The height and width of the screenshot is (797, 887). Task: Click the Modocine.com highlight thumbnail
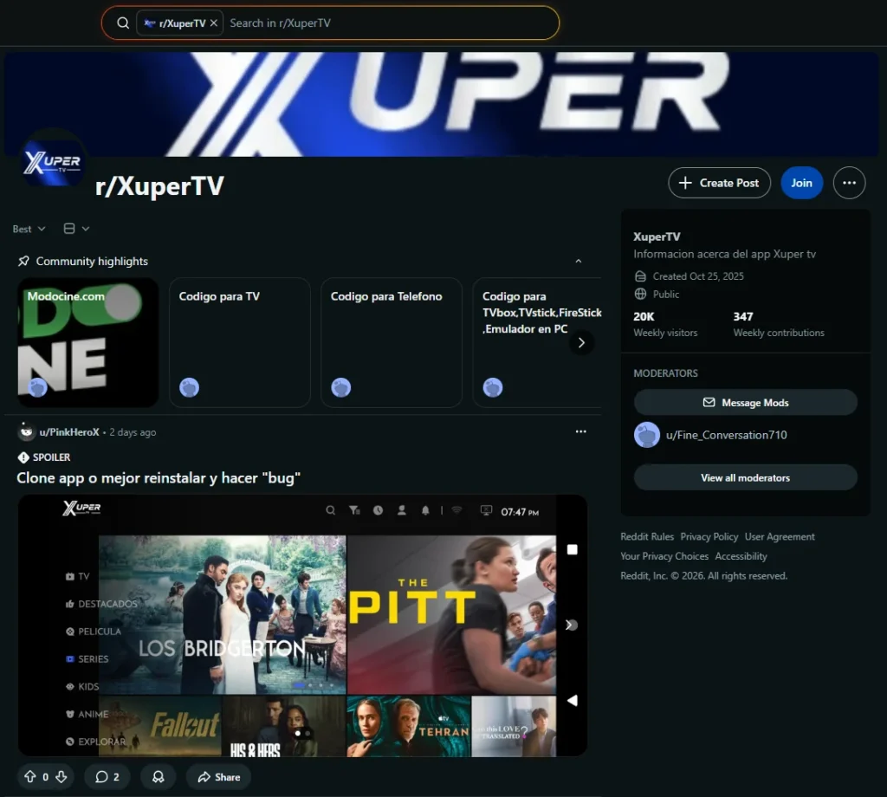[88, 342]
